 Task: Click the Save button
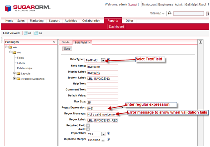[x=67, y=49]
